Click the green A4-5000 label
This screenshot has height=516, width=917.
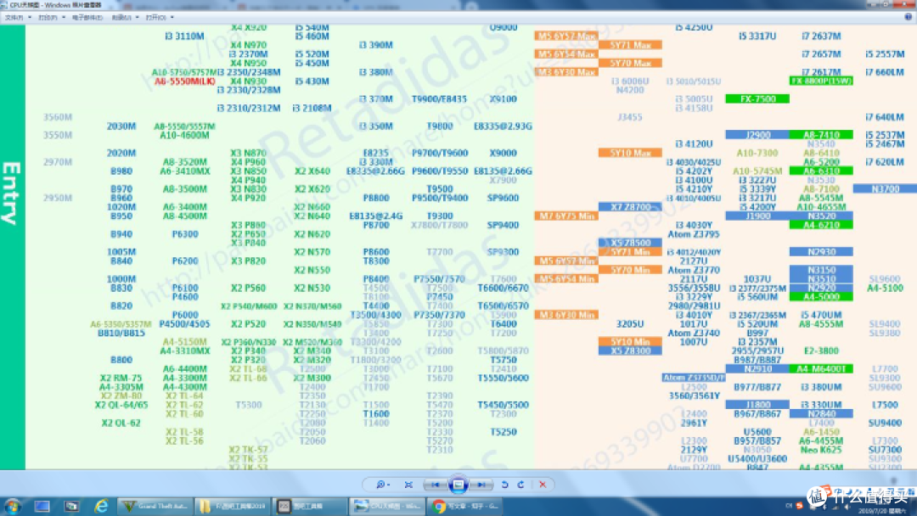coord(821,297)
